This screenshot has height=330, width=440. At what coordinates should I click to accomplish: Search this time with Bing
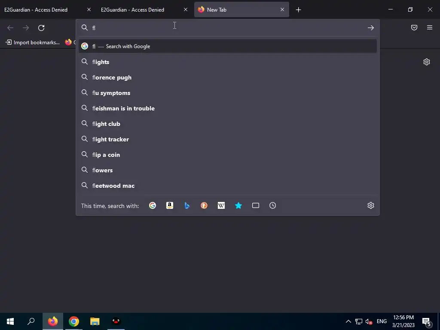pos(187,206)
